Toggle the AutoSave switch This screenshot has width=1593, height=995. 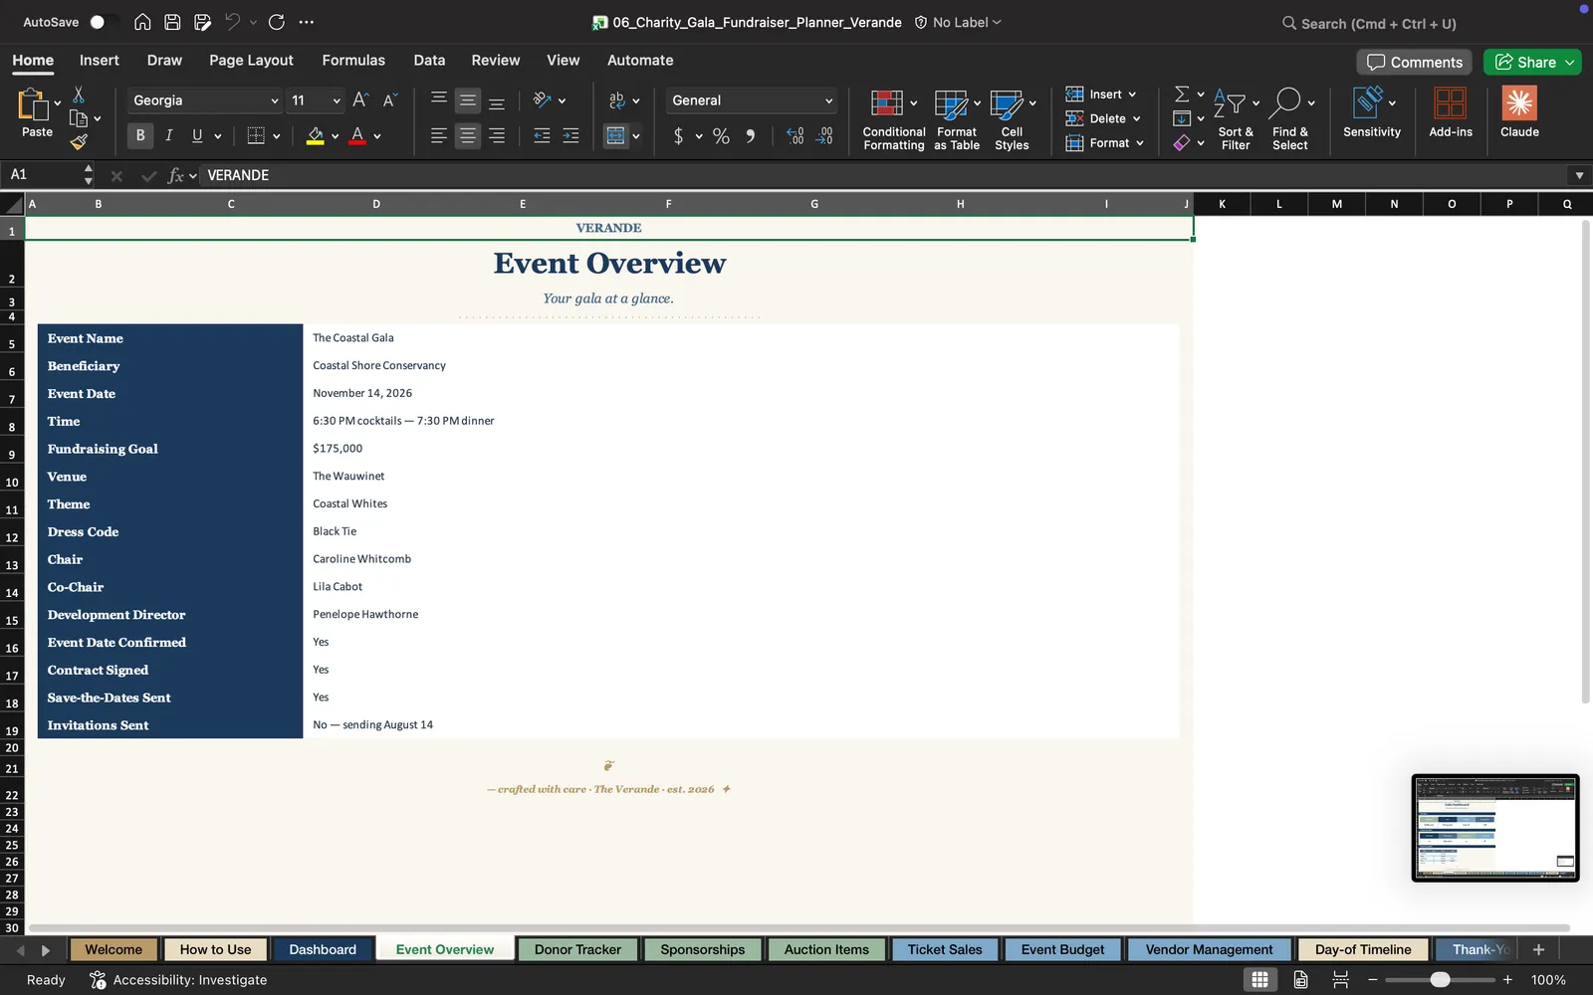tap(104, 22)
